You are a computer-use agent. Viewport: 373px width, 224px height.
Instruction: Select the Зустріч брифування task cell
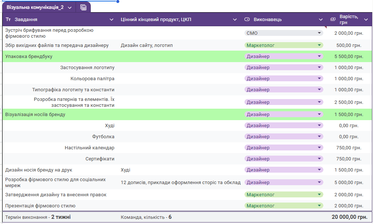(x=60, y=33)
